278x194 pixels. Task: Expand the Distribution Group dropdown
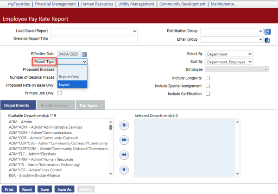click(232, 31)
